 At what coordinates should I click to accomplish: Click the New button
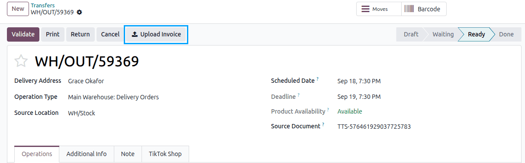[x=18, y=9]
